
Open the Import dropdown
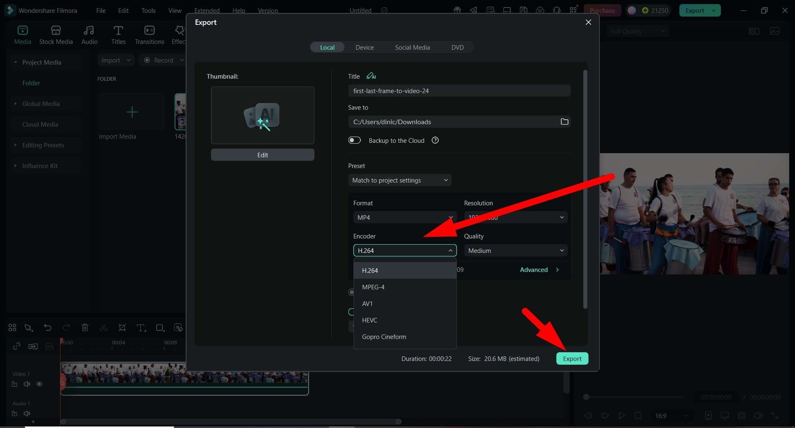coord(116,60)
